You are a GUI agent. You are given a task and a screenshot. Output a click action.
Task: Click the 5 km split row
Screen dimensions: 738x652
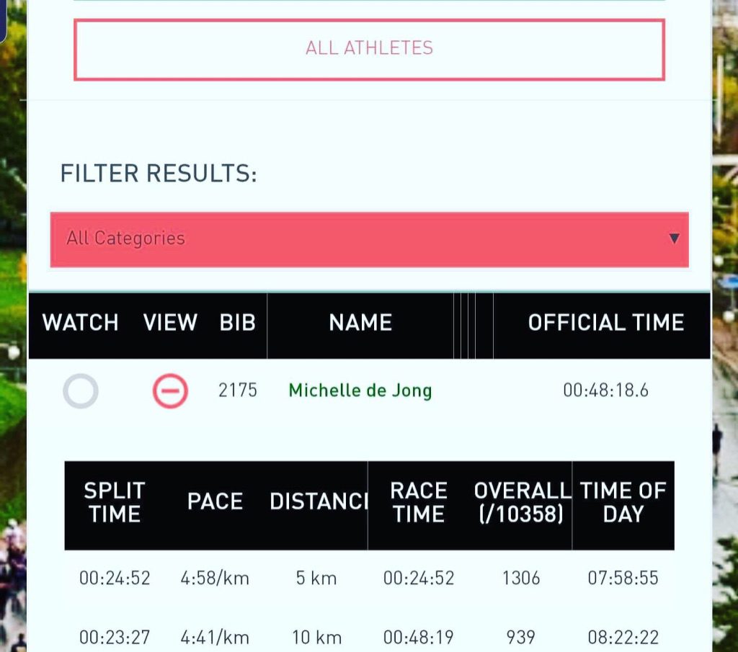click(370, 578)
